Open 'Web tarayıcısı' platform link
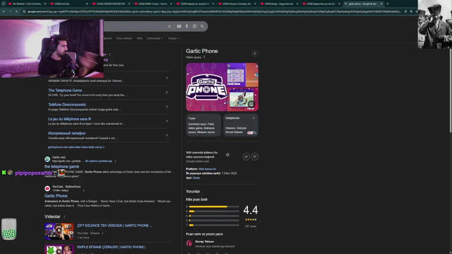The image size is (452, 254). click(207, 169)
